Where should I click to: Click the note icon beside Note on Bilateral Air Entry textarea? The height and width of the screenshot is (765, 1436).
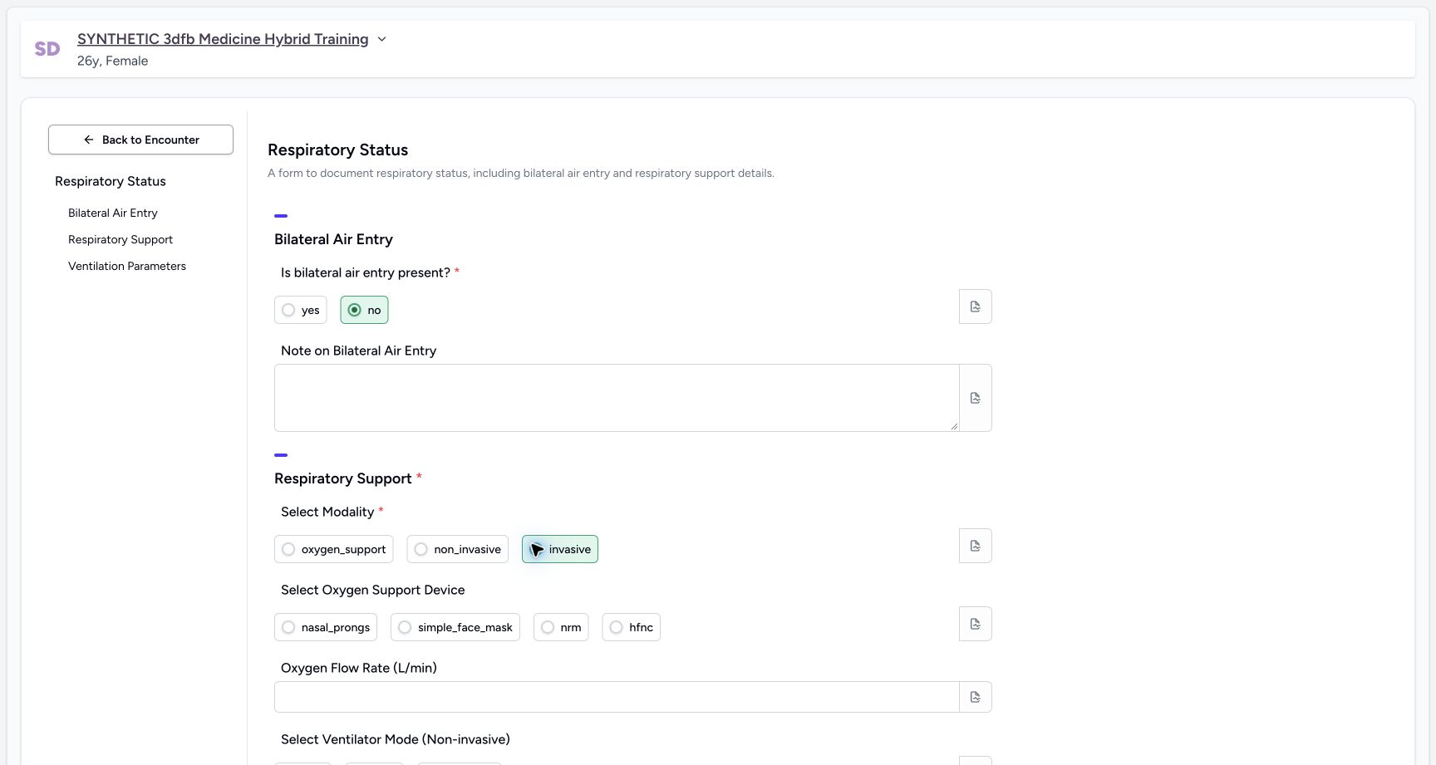975,398
